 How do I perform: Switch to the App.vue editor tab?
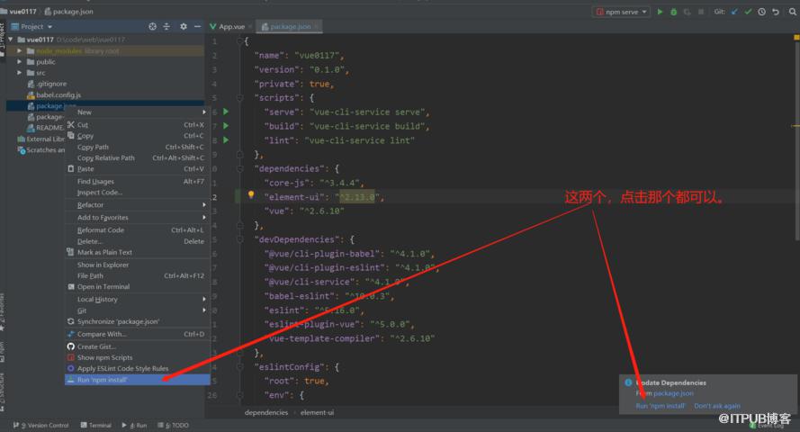pyautogui.click(x=228, y=26)
